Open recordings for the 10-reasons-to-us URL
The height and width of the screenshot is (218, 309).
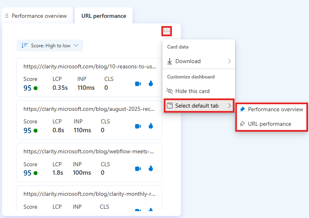138,84
